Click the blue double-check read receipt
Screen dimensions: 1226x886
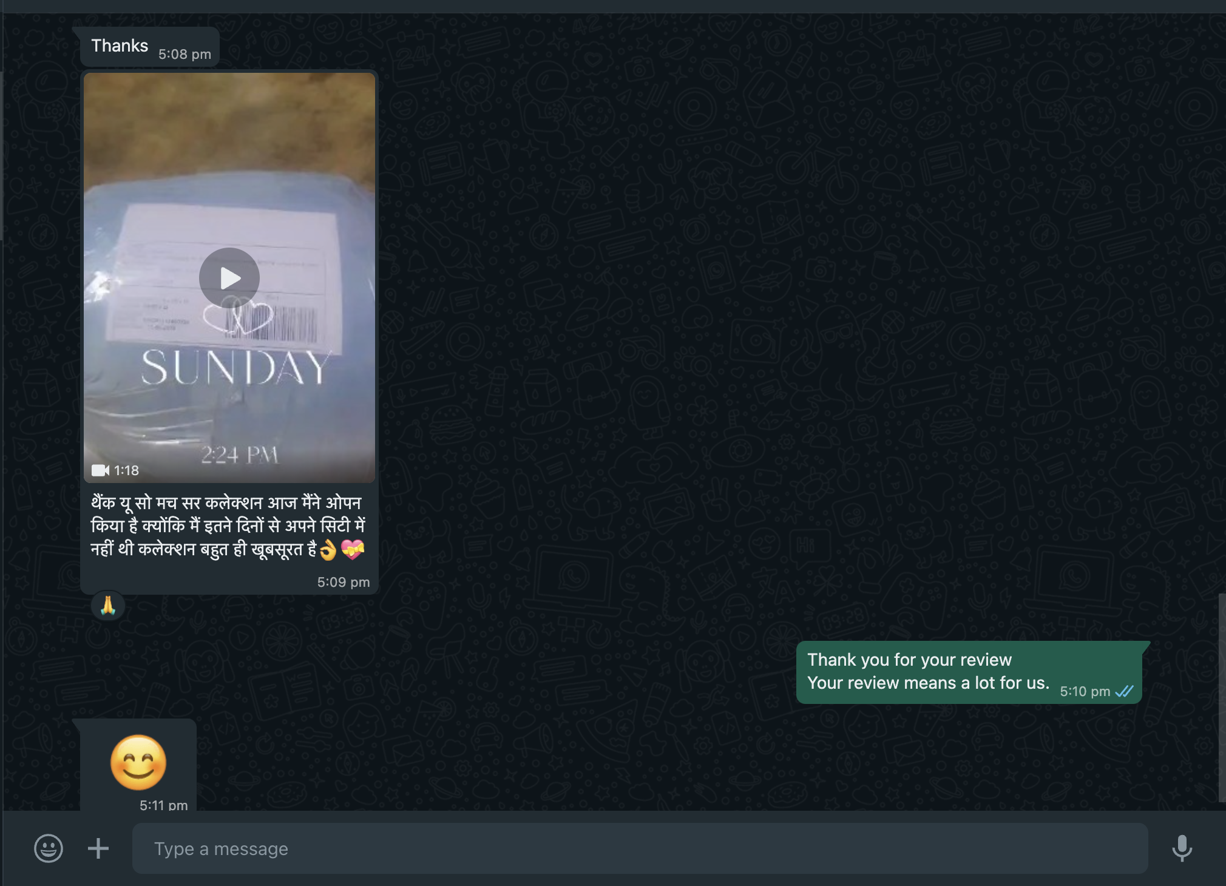click(1125, 691)
